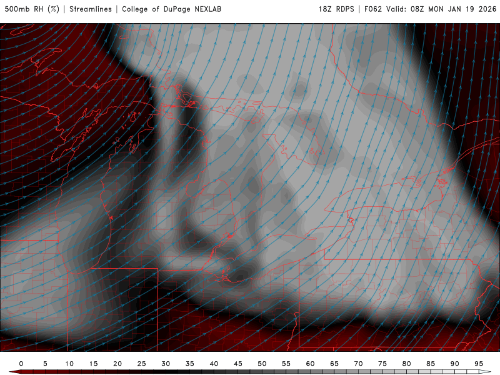Click the colorbar label "90"
500x375 pixels.
pos(455,364)
